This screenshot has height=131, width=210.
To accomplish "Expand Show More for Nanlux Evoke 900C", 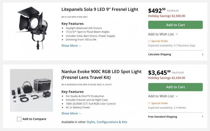I will pos(71,113).
